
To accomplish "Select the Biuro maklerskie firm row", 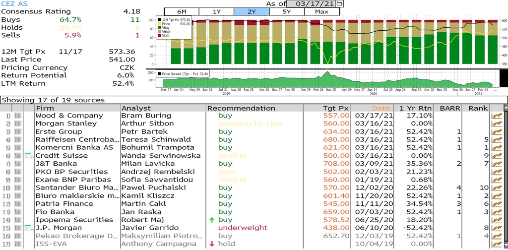I will 77,196.
